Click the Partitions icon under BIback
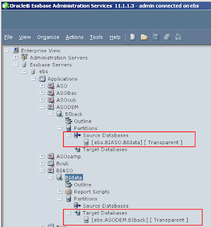This screenshot has width=211, height=227. 69,128
